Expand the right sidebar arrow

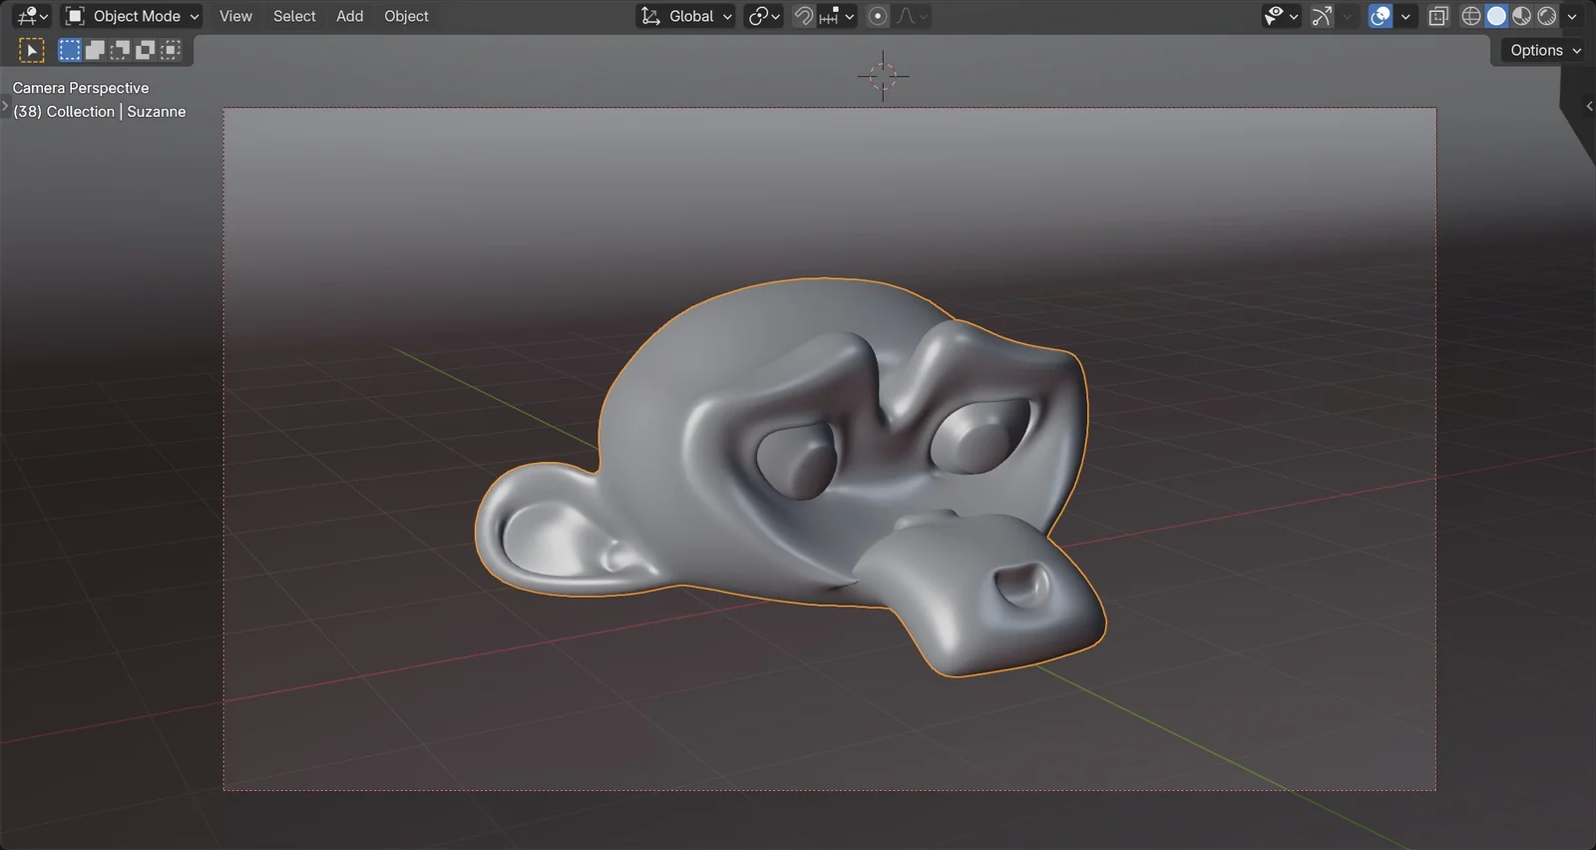1589,106
